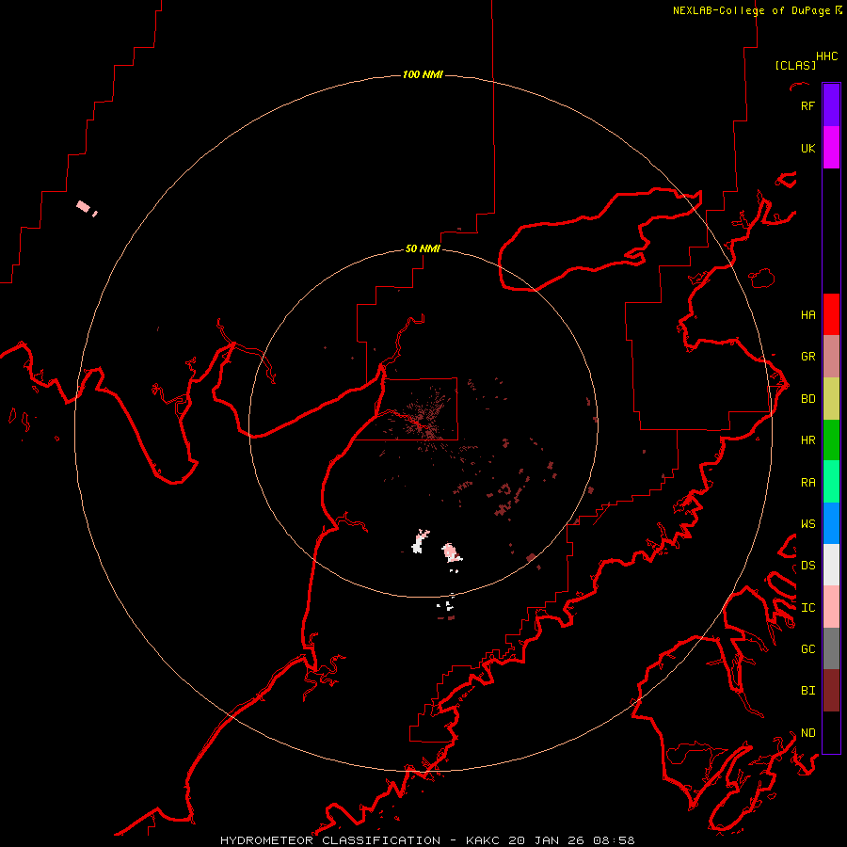This screenshot has width=847, height=847.
Task: Click the UK legend label
Action: tap(807, 148)
